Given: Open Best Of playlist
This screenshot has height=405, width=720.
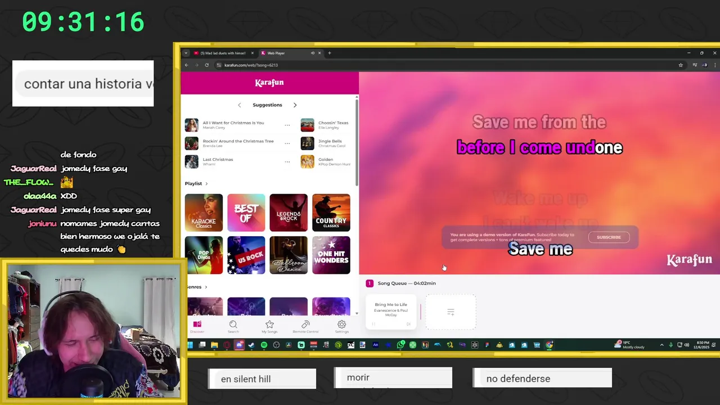Looking at the screenshot, I should 246,213.
